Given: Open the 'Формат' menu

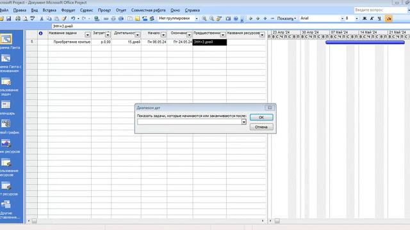Looking at the screenshot, I should (68, 10).
